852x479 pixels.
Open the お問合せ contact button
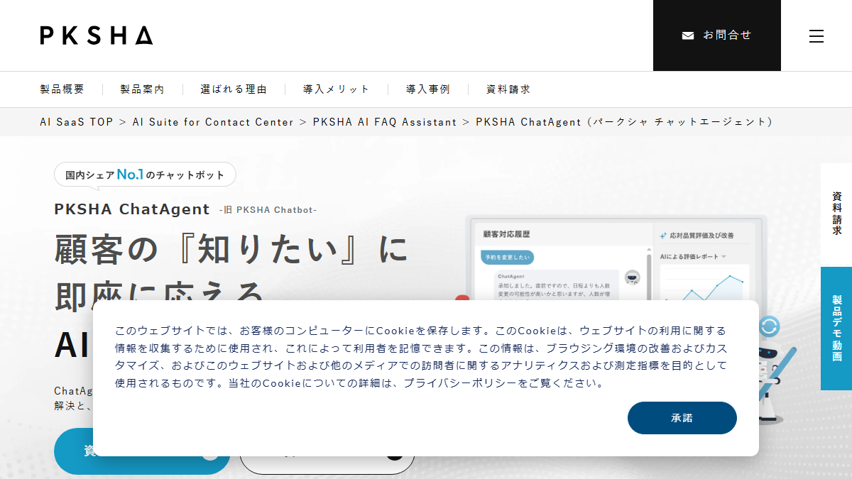tap(717, 35)
